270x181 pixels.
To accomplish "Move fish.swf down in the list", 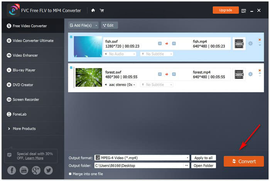I will click(x=260, y=45).
